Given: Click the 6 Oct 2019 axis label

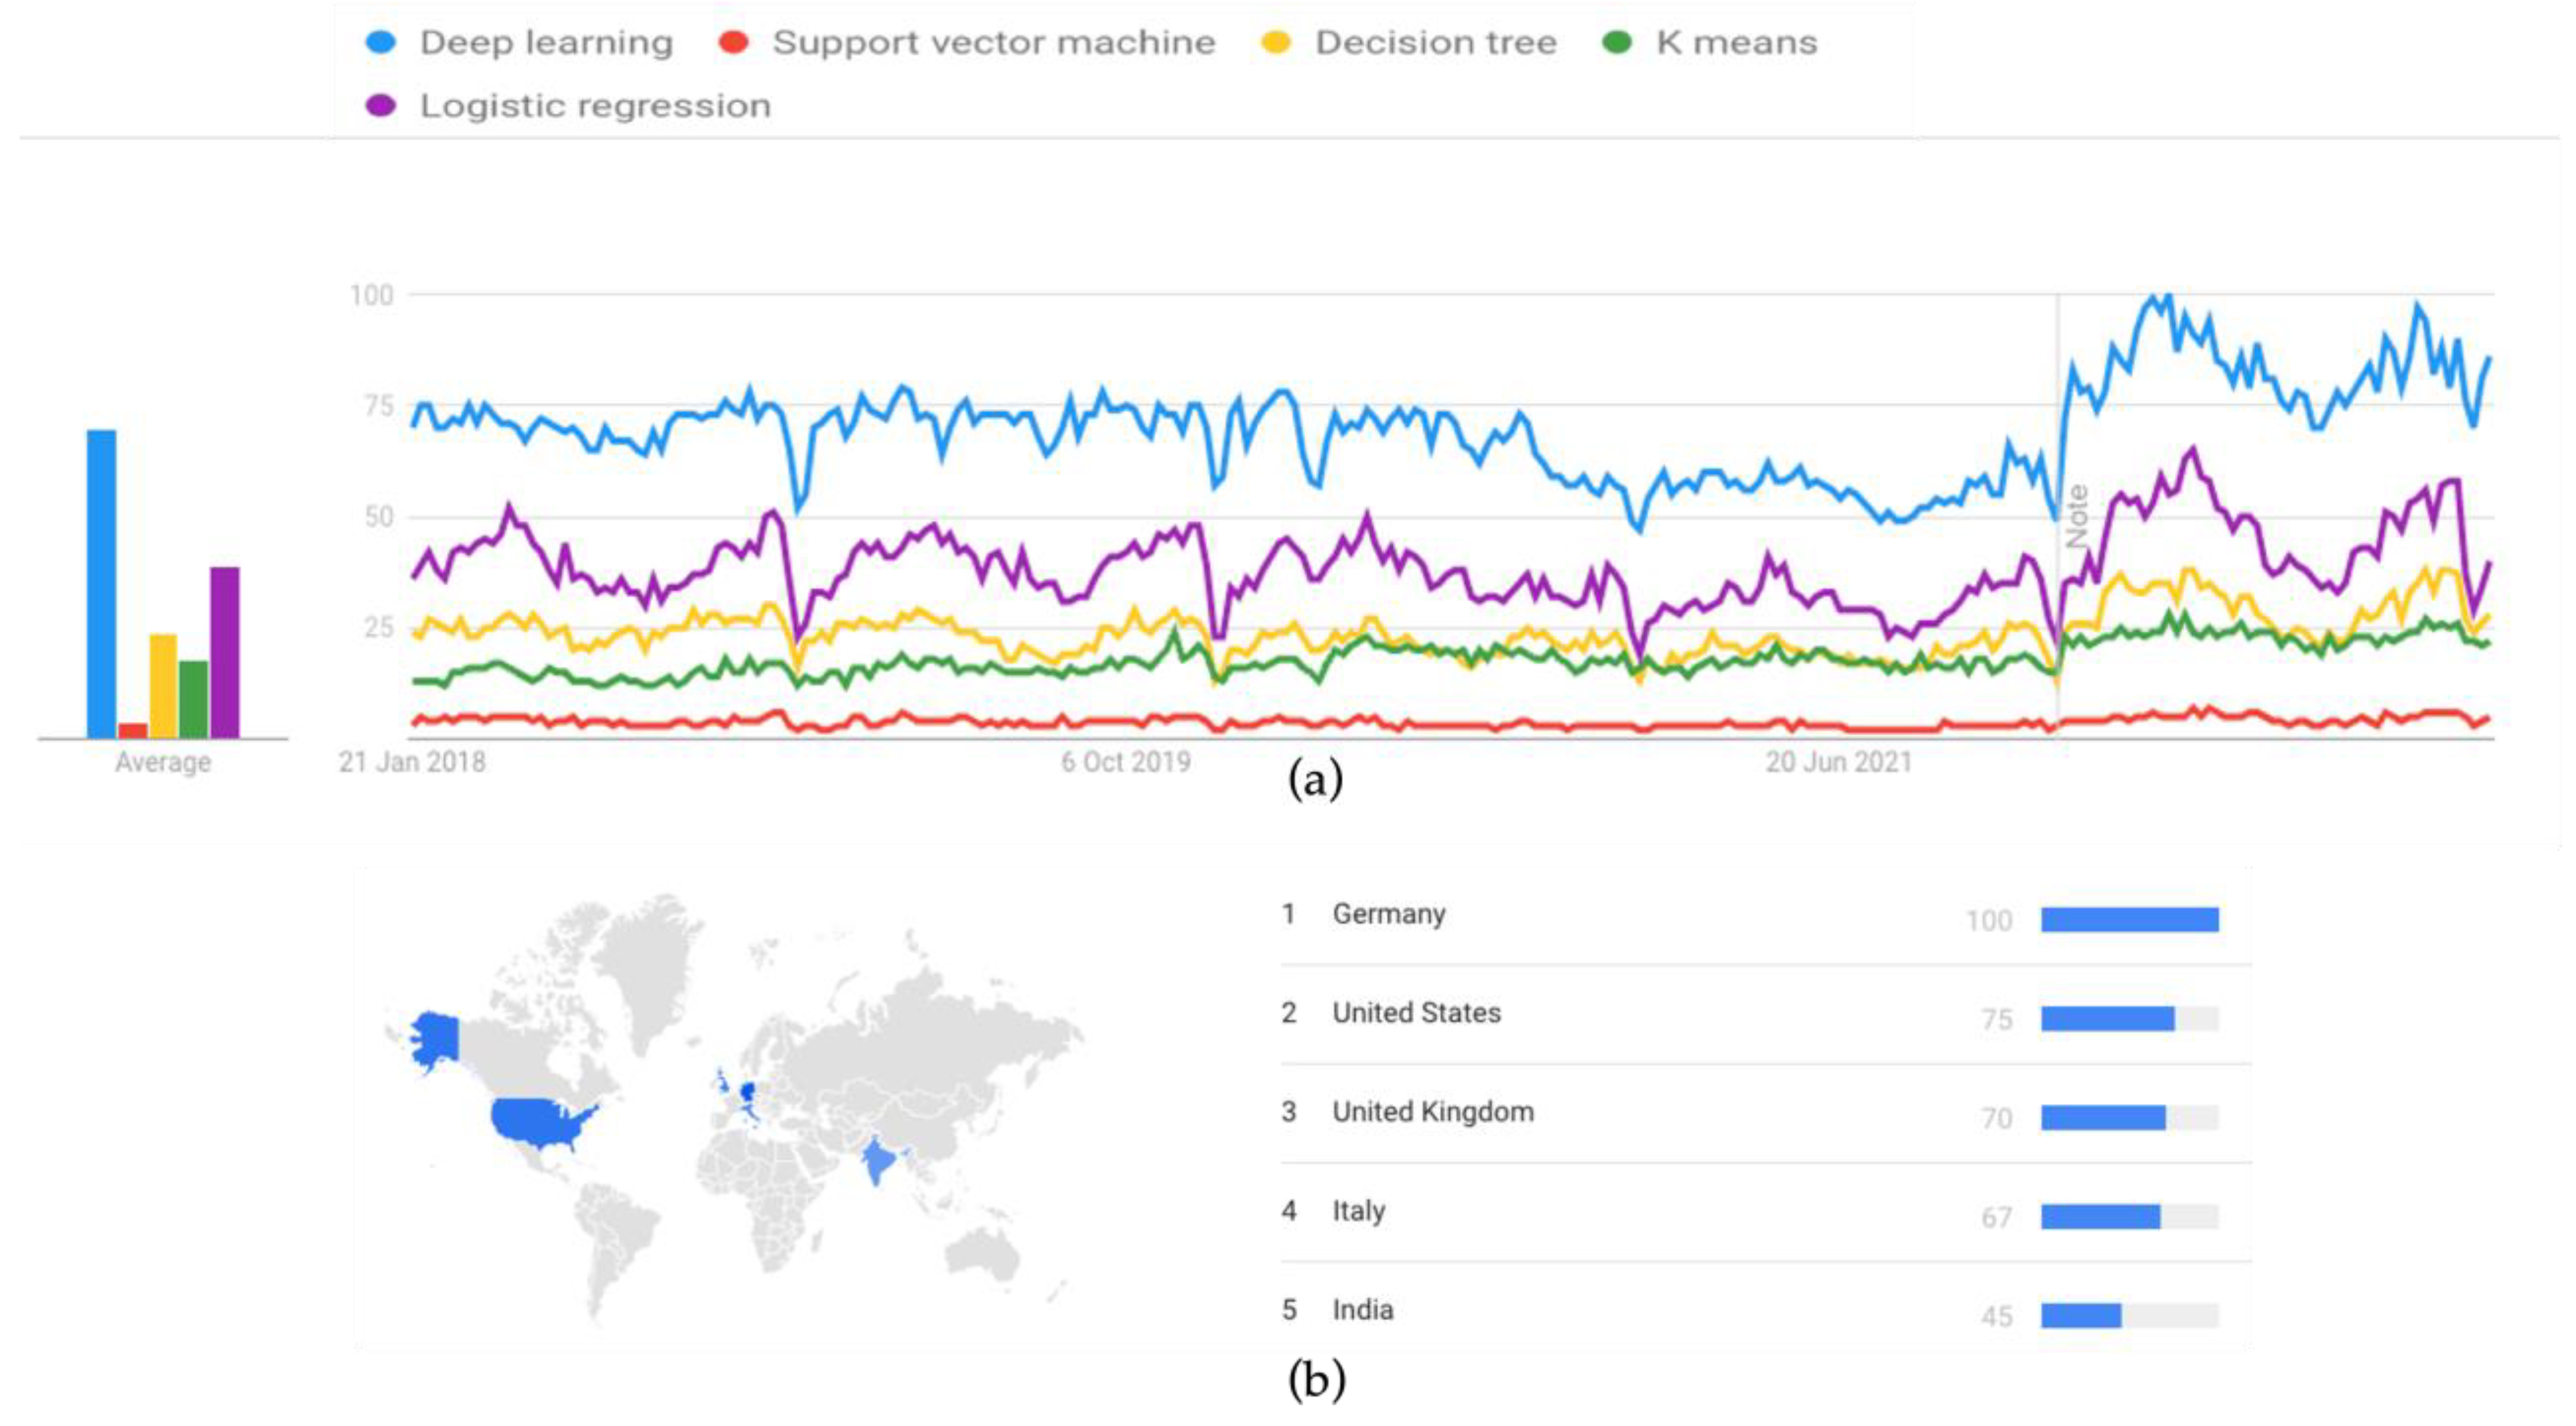Looking at the screenshot, I should click(x=1126, y=762).
